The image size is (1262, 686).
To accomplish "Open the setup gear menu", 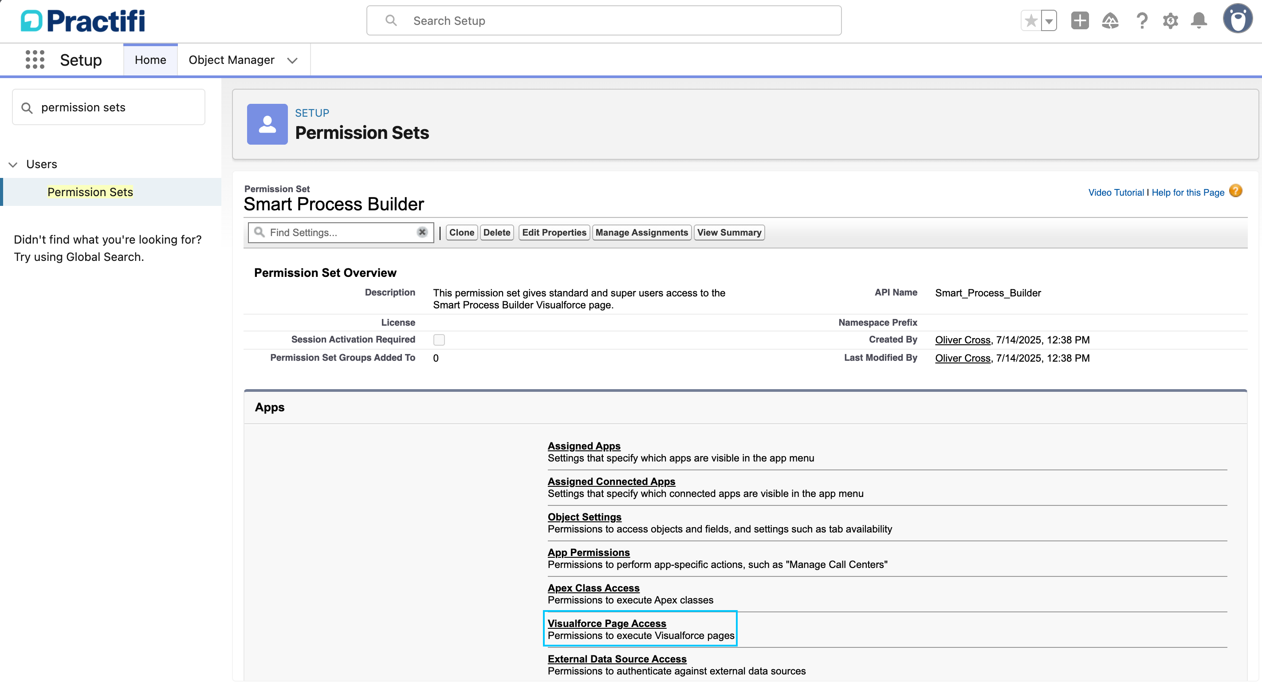I will point(1170,20).
